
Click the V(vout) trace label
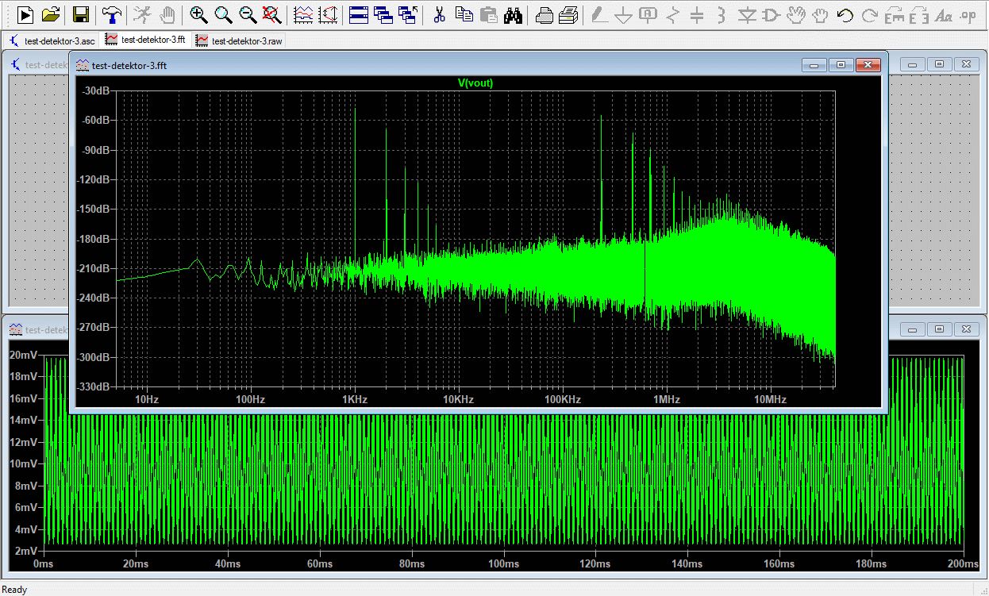[475, 83]
